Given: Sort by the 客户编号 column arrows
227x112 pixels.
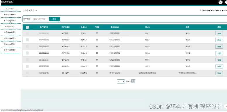Looking at the screenshot, I should [x=47, y=27].
